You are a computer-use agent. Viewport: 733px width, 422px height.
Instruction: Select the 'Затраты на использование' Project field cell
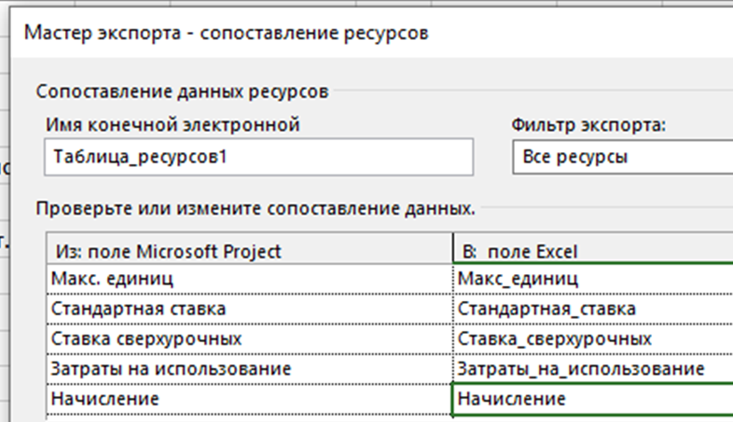point(249,369)
